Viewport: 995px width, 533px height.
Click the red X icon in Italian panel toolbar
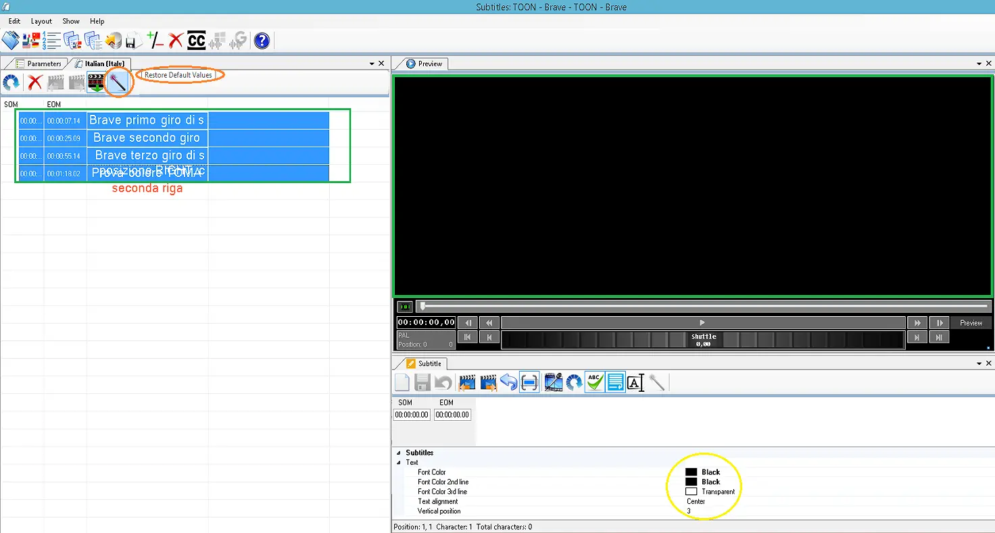[35, 83]
